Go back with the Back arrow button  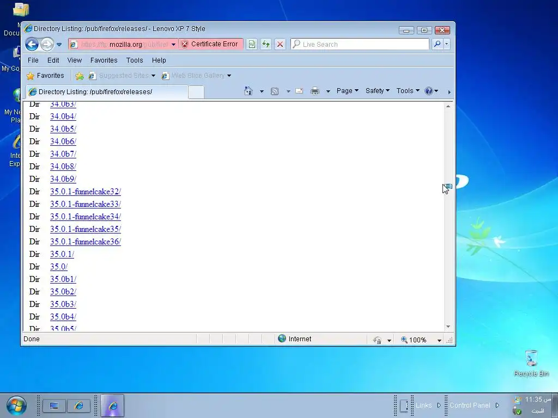click(x=32, y=45)
